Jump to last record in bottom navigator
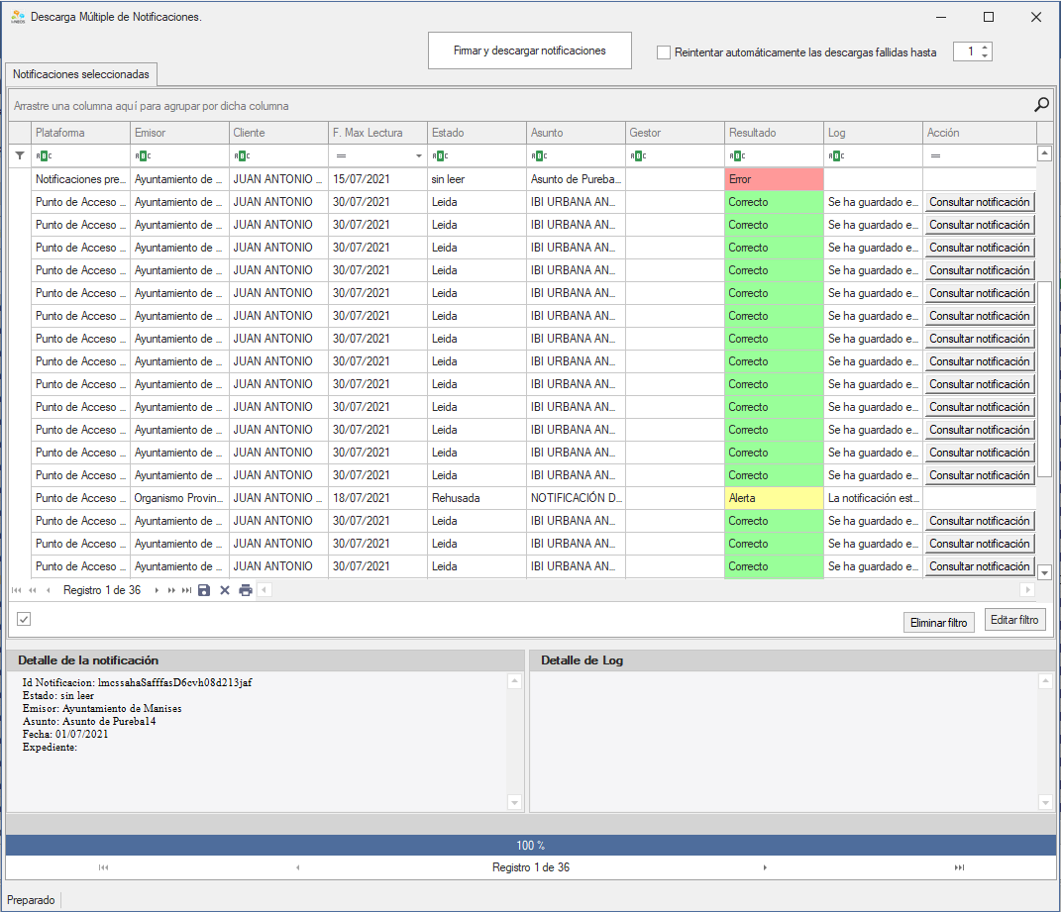The width and height of the screenshot is (1061, 912). point(959,867)
